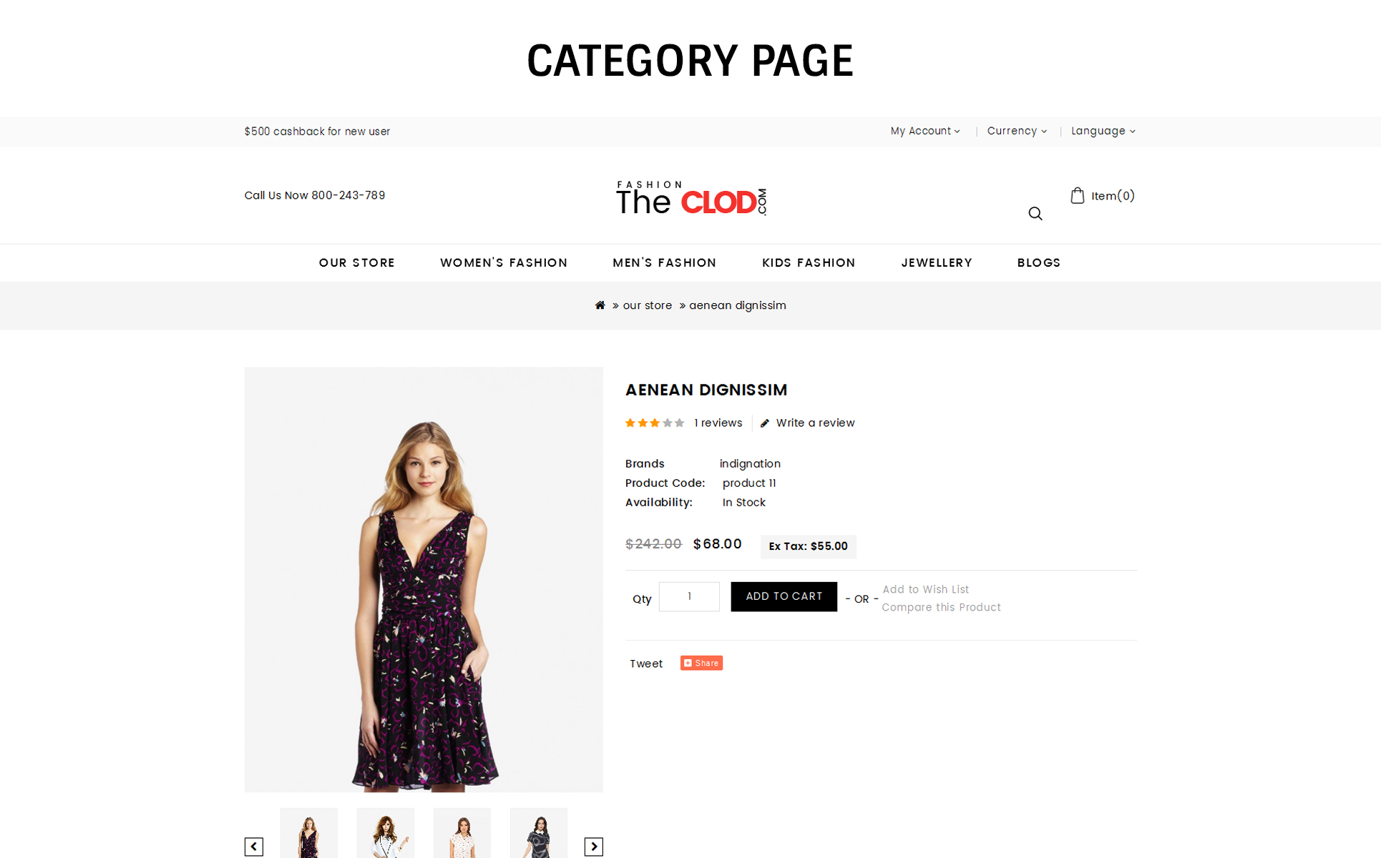Click the star rating icons
This screenshot has width=1381, height=858.
click(x=655, y=423)
